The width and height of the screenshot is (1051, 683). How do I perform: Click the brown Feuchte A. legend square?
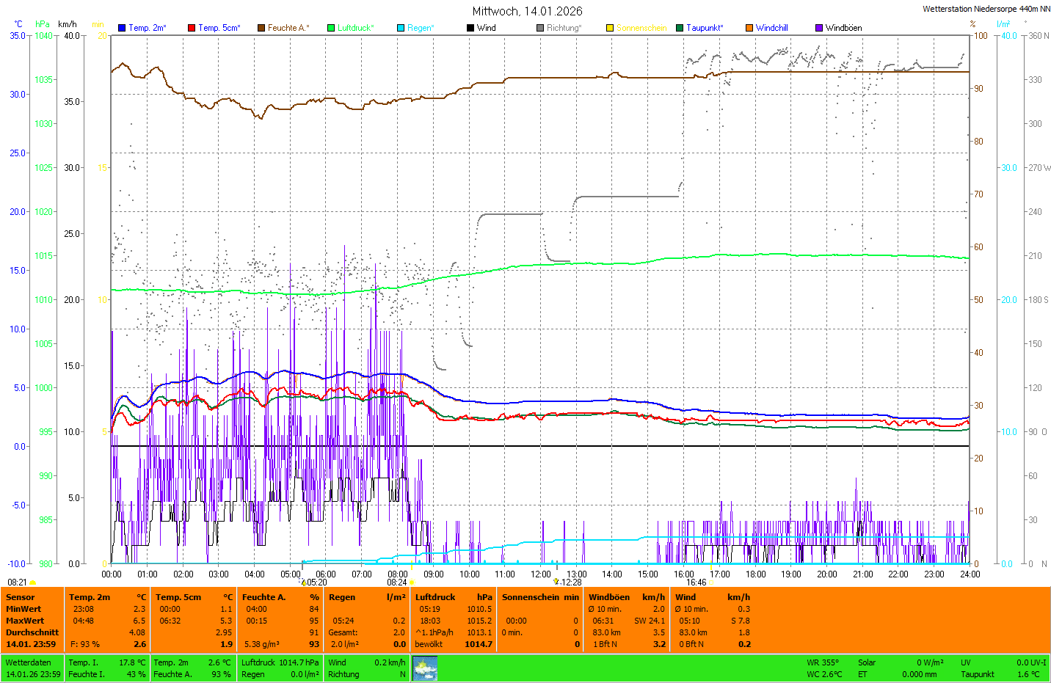click(261, 28)
